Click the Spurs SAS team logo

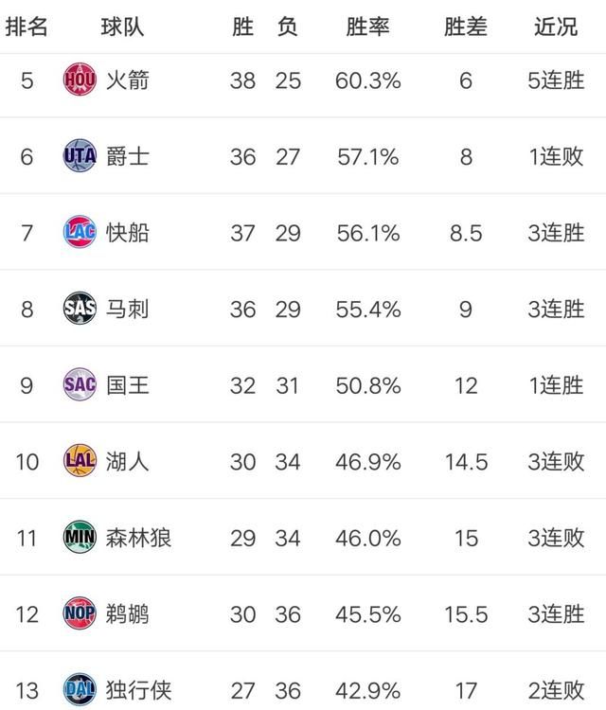pos(80,309)
